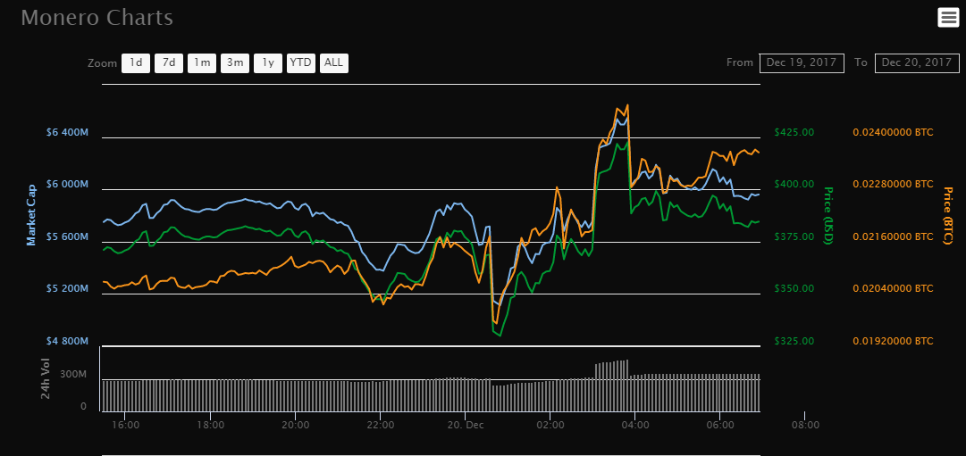Viewport: 966px width, 456px height.
Task: Click the $4 800M market cap label
Action: pyautogui.click(x=66, y=341)
